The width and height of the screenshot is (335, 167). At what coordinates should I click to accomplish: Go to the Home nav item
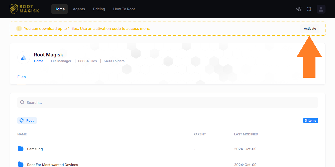60,9
